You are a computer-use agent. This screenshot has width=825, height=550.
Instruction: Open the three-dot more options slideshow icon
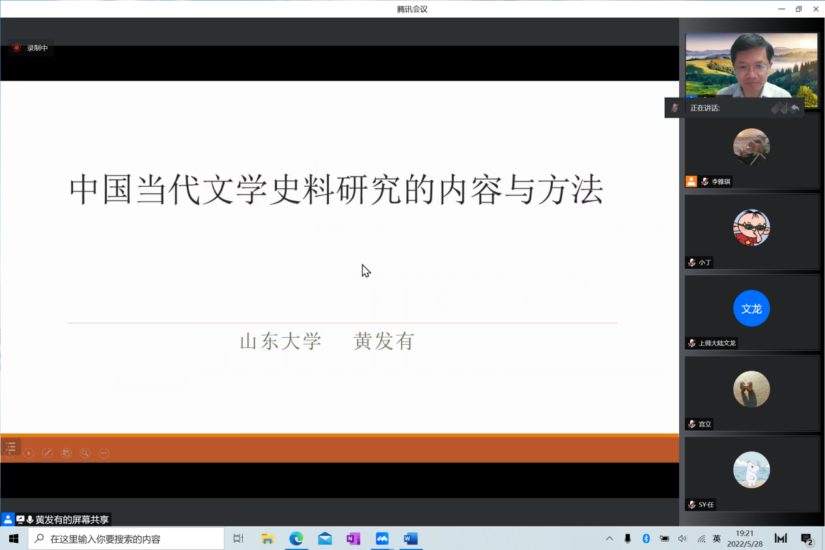[x=104, y=453]
